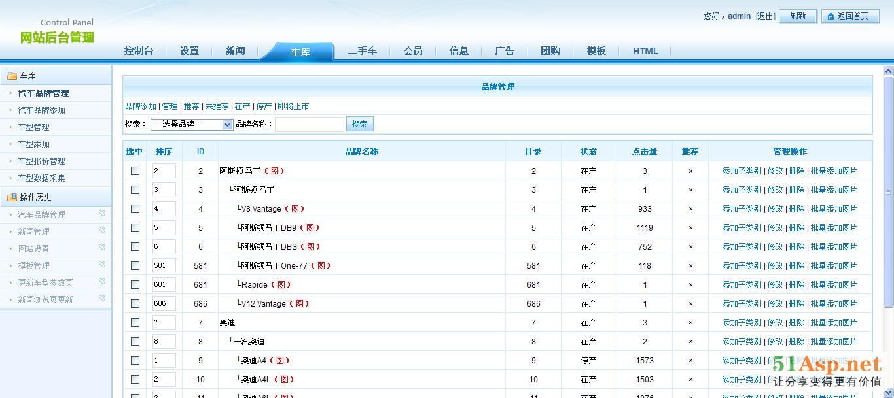Image resolution: width=894 pixels, height=398 pixels.
Task: Check the 阿斯顿马丁DBS row checkbox
Action: 135,246
